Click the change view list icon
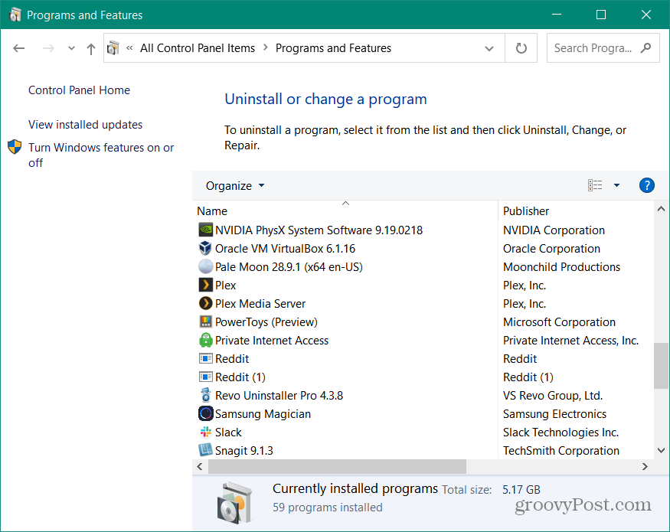This screenshot has width=670, height=532. coord(595,185)
